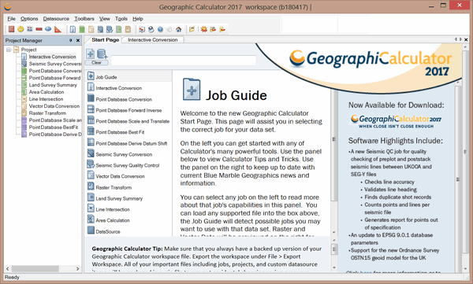Click the Project Manager horizontal scrollbar thumb
This screenshot has height=284, width=473.
pyautogui.click(x=35, y=268)
